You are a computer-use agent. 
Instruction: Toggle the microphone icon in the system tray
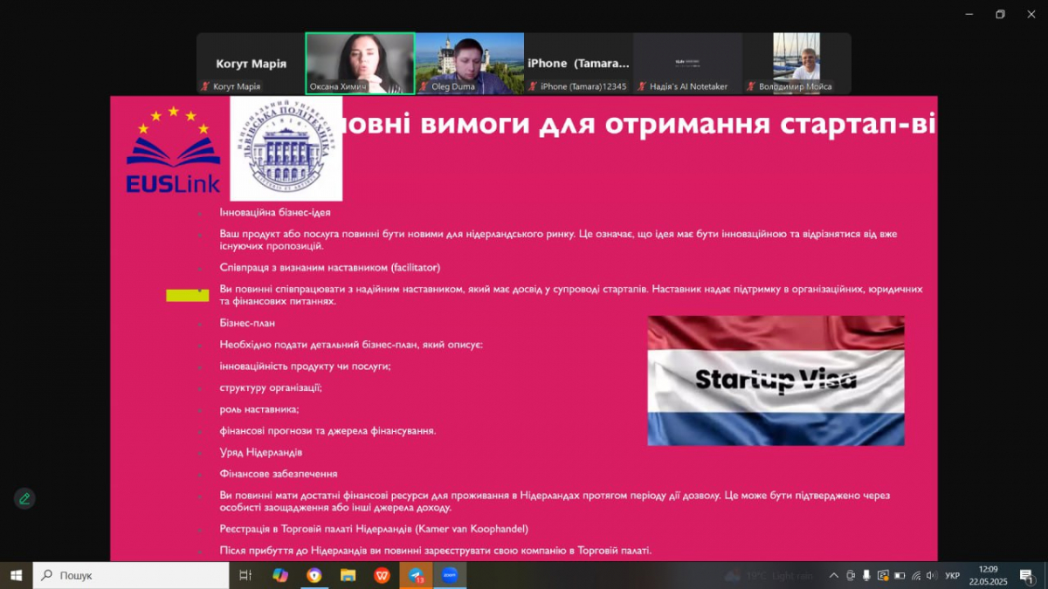[865, 576]
